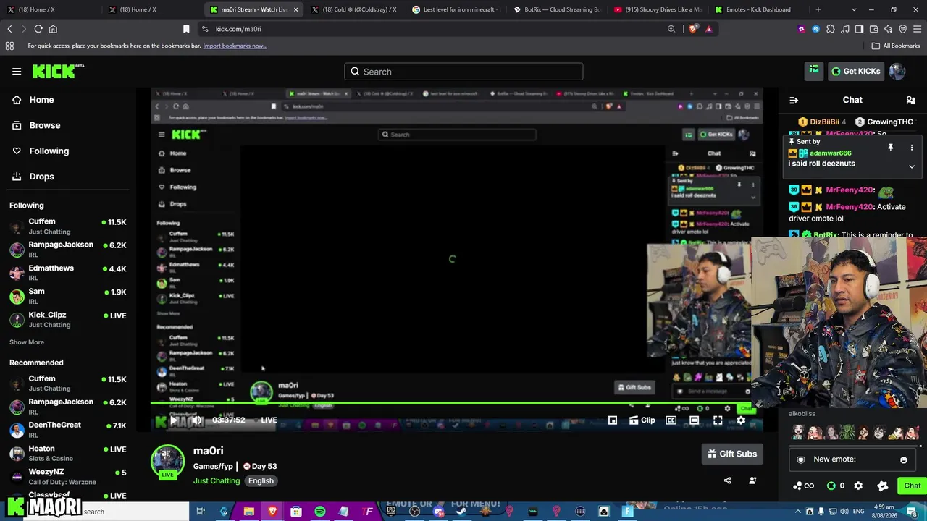Image resolution: width=927 pixels, height=521 pixels.
Task: Toggle closed captions on the player
Action: coord(671,420)
